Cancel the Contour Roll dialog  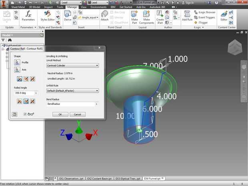click(x=78, y=114)
